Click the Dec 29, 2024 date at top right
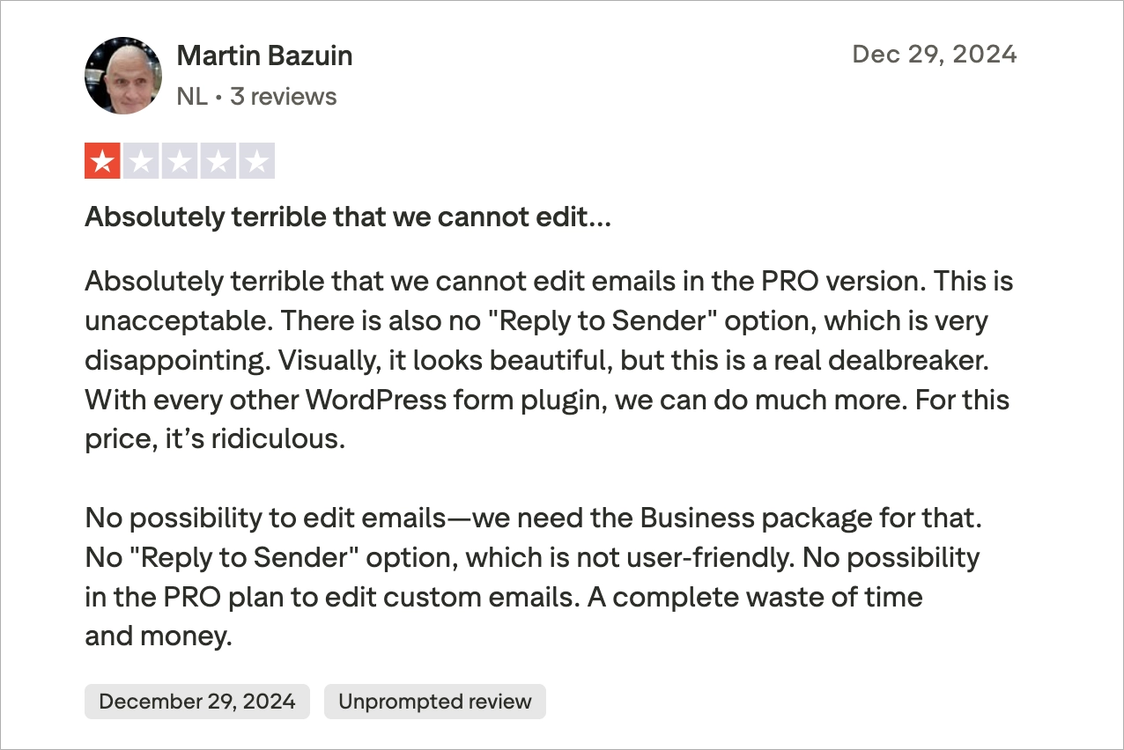 coord(934,55)
